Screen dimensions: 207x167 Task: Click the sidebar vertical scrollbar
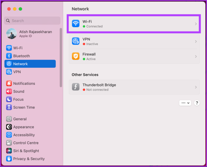61,57
